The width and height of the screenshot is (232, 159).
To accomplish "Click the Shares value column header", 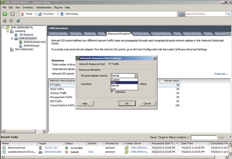I will pyautogui.click(x=170, y=81).
